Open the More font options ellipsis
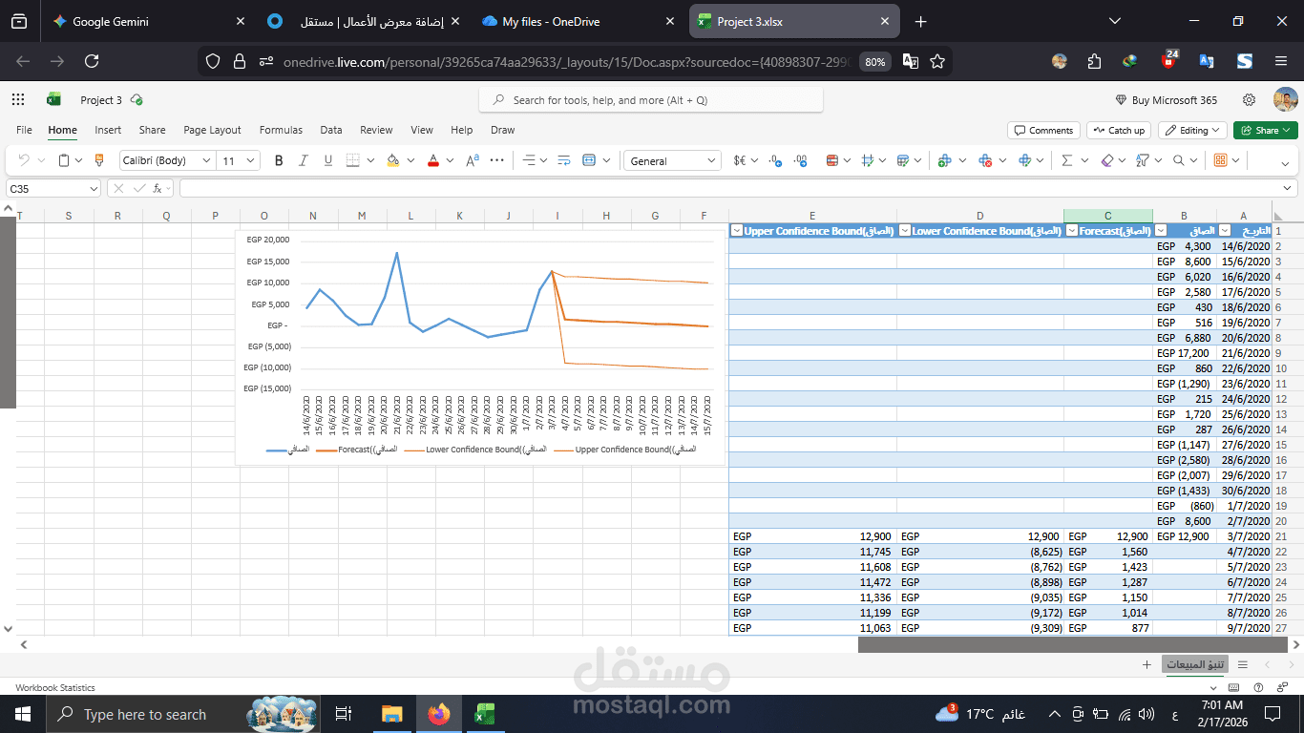The height and width of the screenshot is (733, 1304). [496, 160]
